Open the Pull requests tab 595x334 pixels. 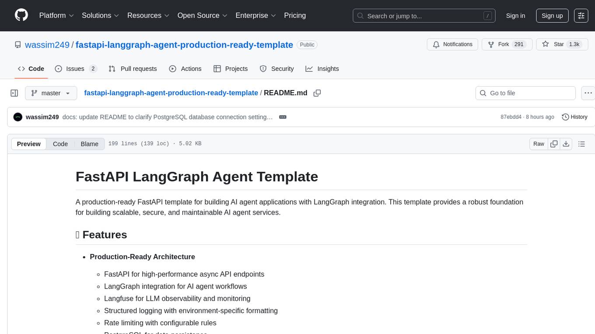coord(133,69)
